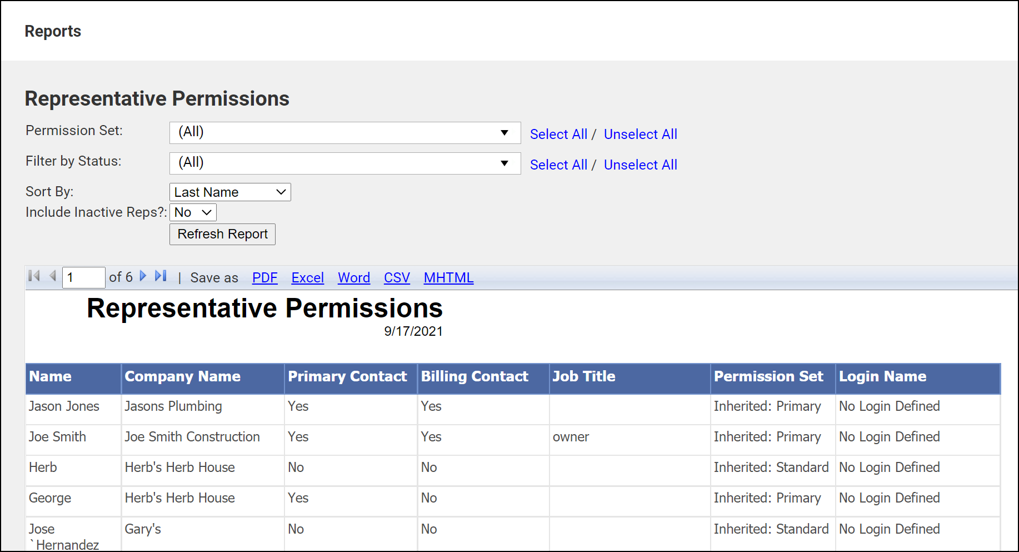Screen dimensions: 1019x552
Task: Save report as MHTML
Action: (x=448, y=278)
